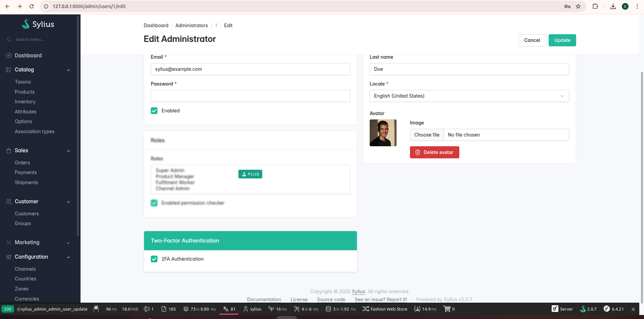This screenshot has height=319, width=644.
Task: Click the Update button
Action: 562,40
